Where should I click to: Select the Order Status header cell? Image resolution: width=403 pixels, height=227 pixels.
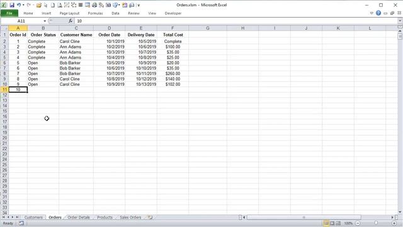(43, 35)
